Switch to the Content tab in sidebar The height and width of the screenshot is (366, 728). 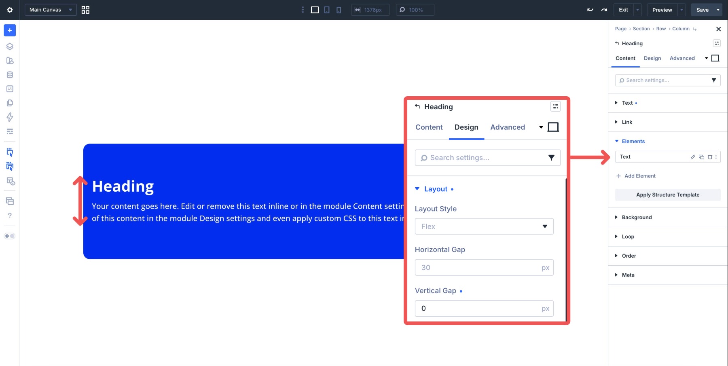pyautogui.click(x=625, y=58)
